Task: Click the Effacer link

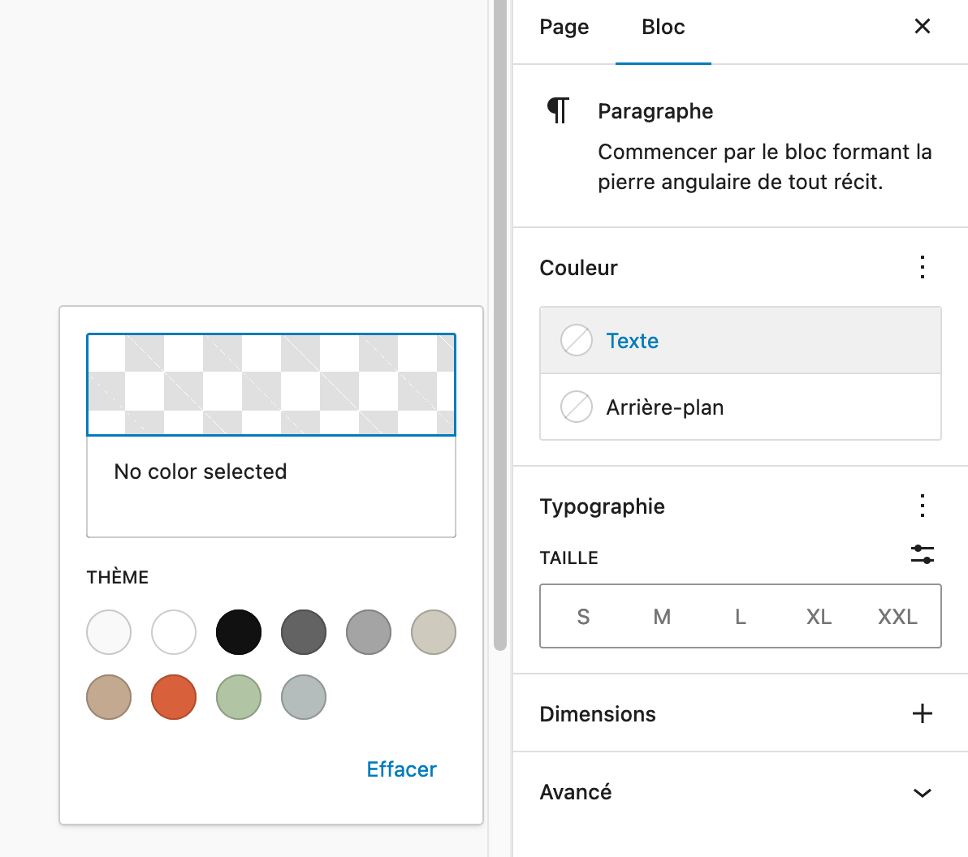Action: point(401,769)
